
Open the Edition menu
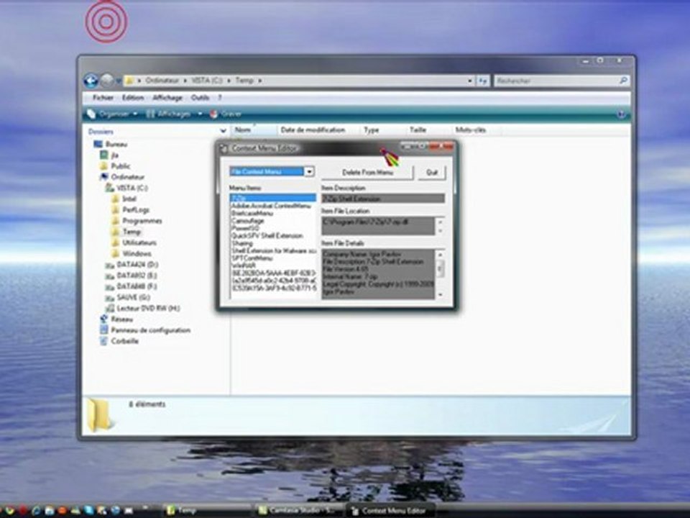pyautogui.click(x=133, y=97)
